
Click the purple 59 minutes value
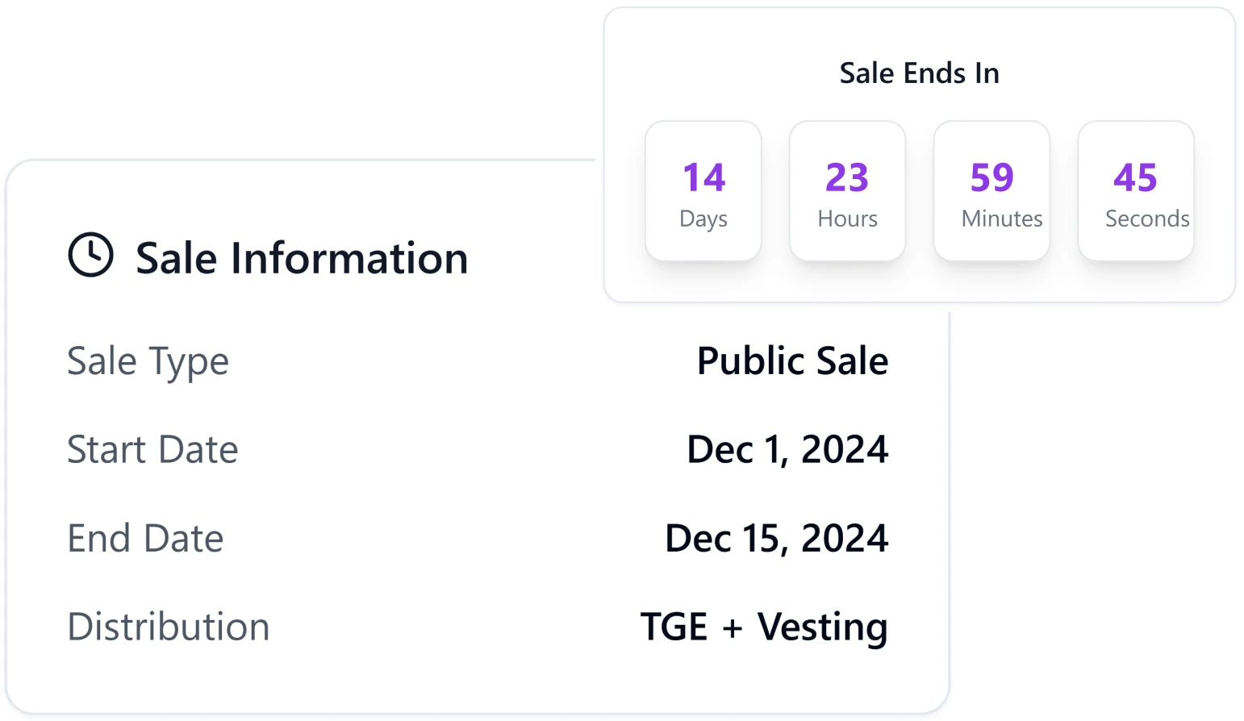point(991,177)
